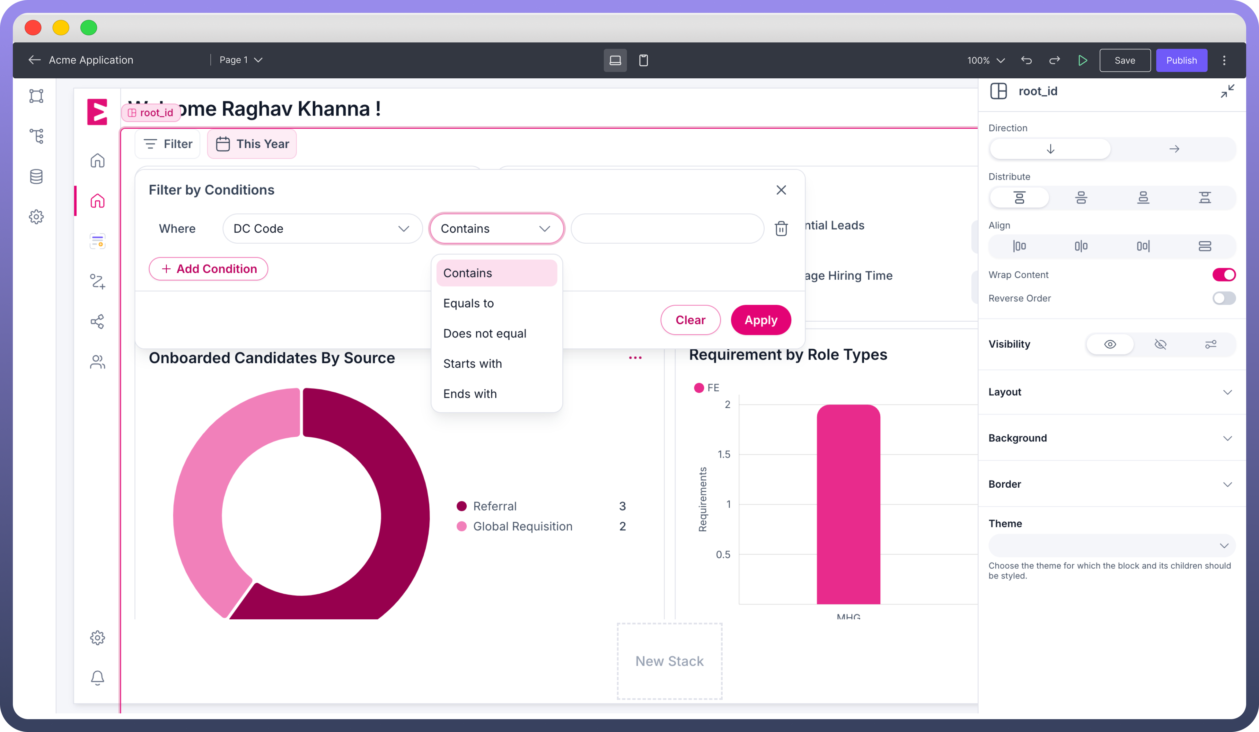The height and width of the screenshot is (732, 1259).
Task: Choose 'Starts with' from the operator list
Action: (472, 363)
